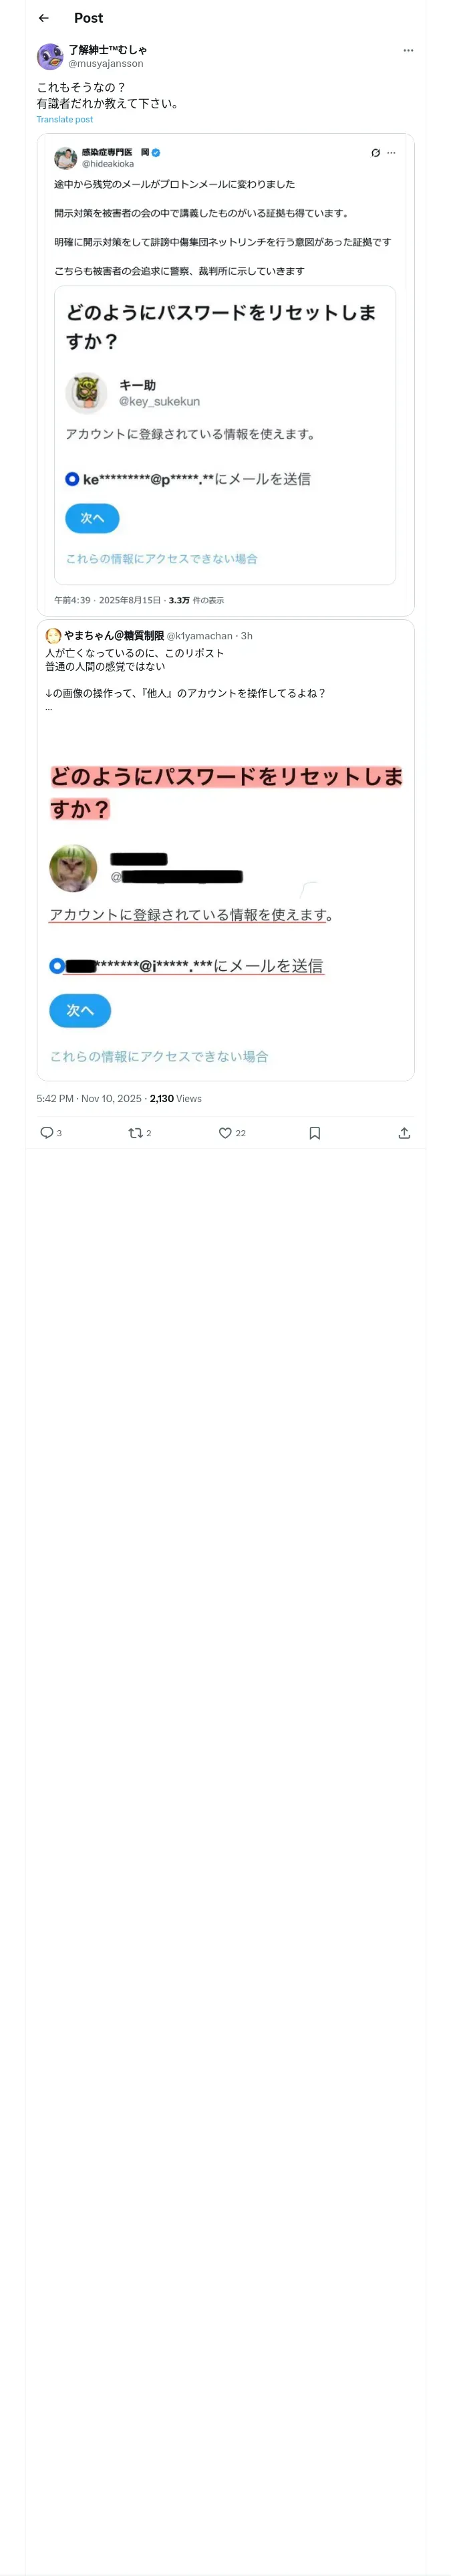Click the やまちゃん@糖質制限 username
Screen dimensions: 451x2576
pyautogui.click(x=113, y=635)
